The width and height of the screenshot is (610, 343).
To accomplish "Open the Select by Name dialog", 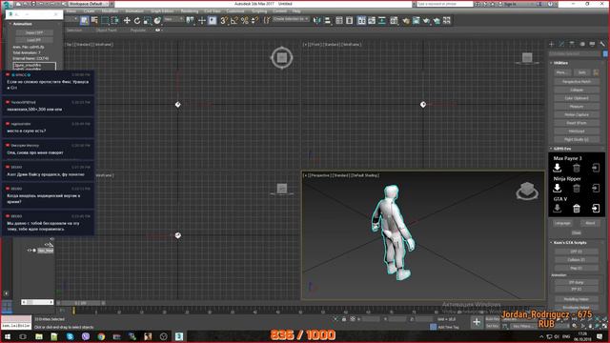I will [x=94, y=20].
